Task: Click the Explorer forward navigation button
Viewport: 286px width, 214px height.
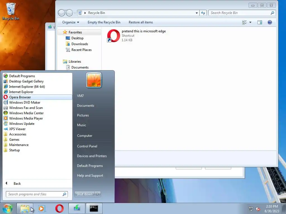Action: pyautogui.click(x=69, y=13)
